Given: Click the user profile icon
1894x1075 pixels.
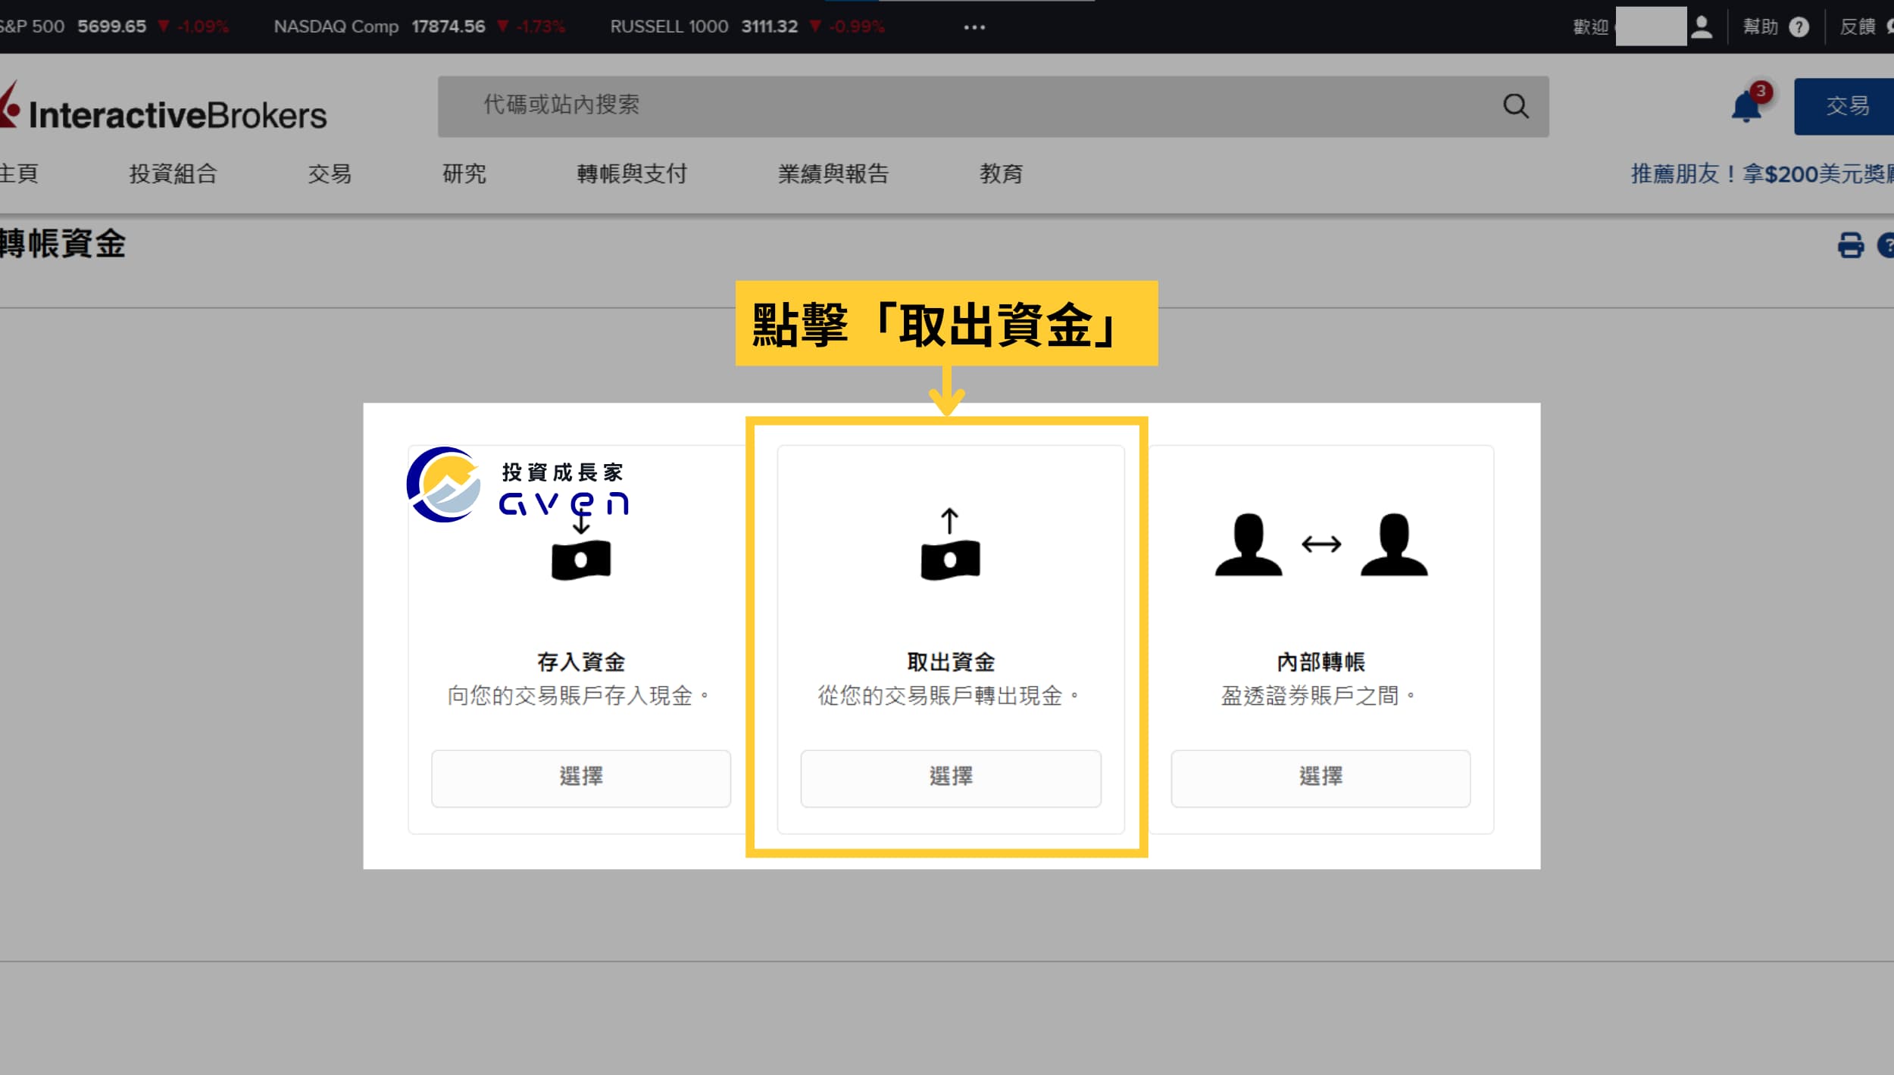Looking at the screenshot, I should [1702, 26].
